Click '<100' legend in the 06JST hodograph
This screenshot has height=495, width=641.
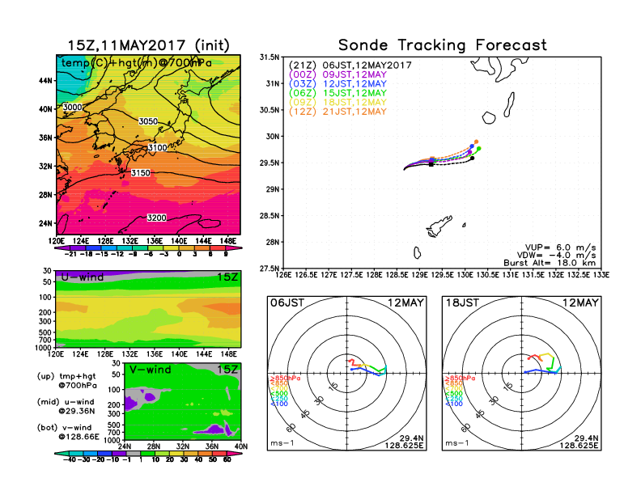pos(278,404)
